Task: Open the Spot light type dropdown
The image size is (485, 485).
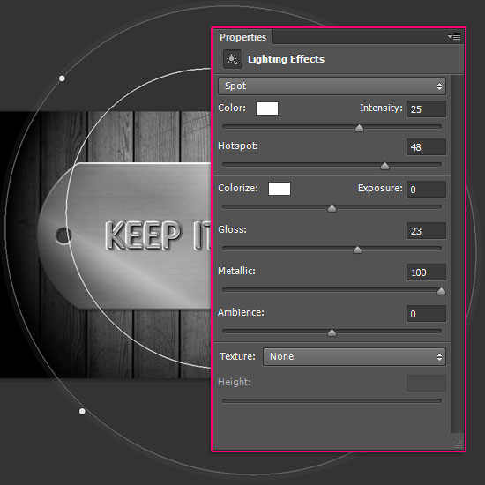Action: [332, 86]
